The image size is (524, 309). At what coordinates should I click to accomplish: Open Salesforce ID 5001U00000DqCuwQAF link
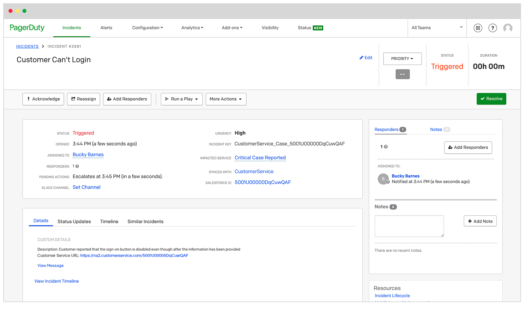[x=263, y=183]
